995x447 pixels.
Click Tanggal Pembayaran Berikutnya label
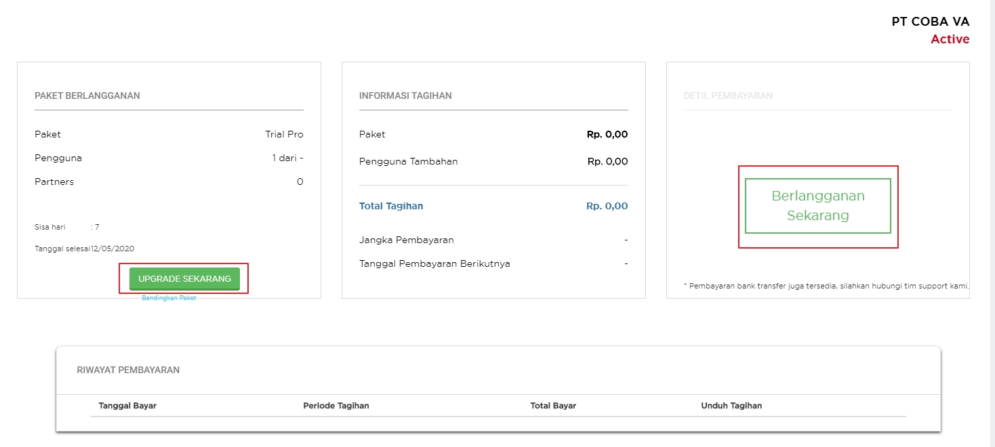[x=434, y=263]
